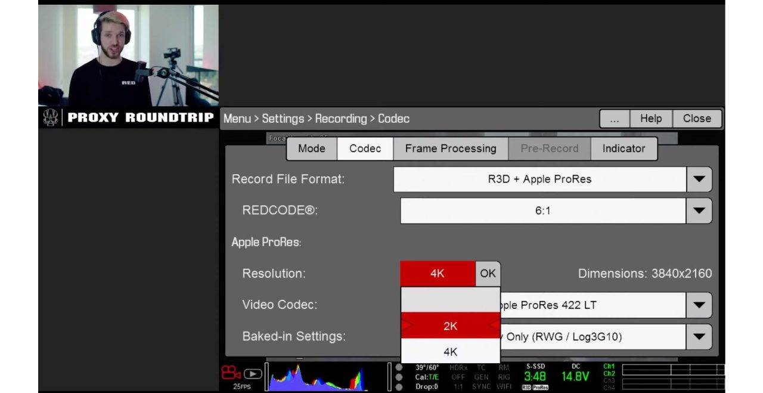Click the red record camera icon
The height and width of the screenshot is (393, 763).
(231, 373)
